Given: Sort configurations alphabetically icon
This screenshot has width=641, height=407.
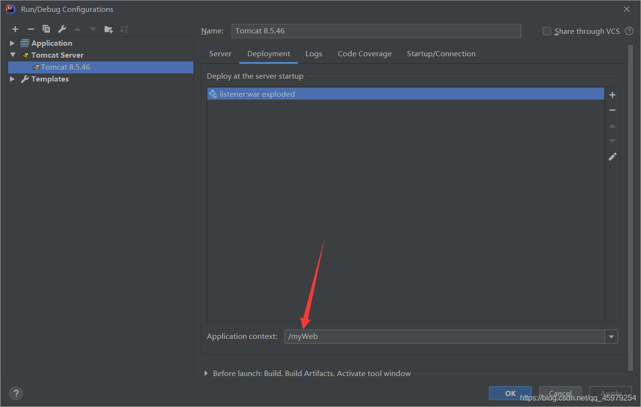Looking at the screenshot, I should [124, 30].
